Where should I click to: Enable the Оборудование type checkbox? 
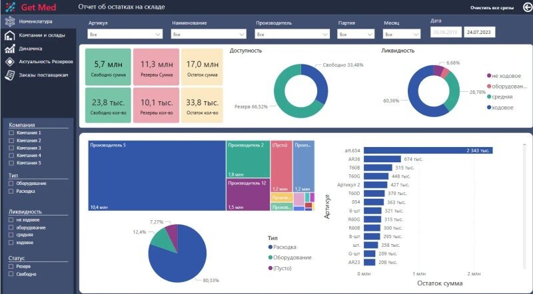[11, 183]
